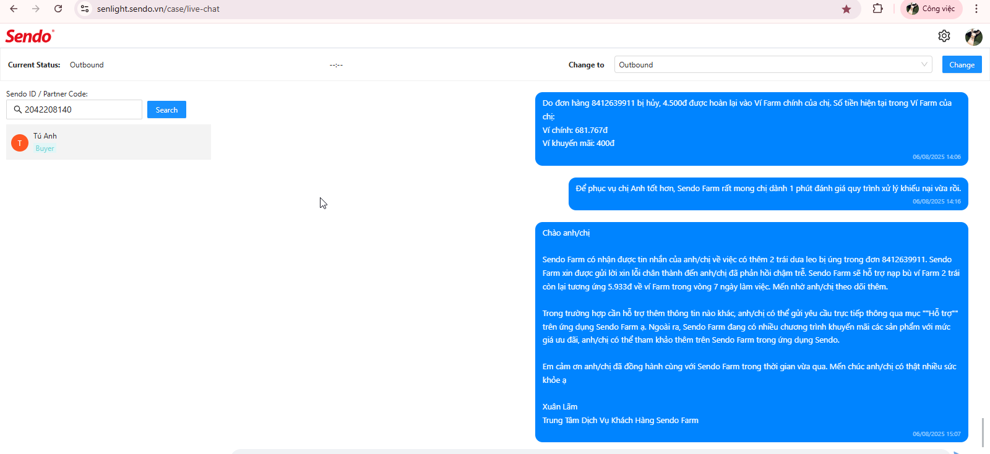
Task: Reload the current page
Action: point(58,9)
